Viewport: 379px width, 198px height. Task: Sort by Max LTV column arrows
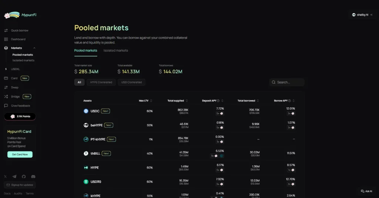[151, 100]
